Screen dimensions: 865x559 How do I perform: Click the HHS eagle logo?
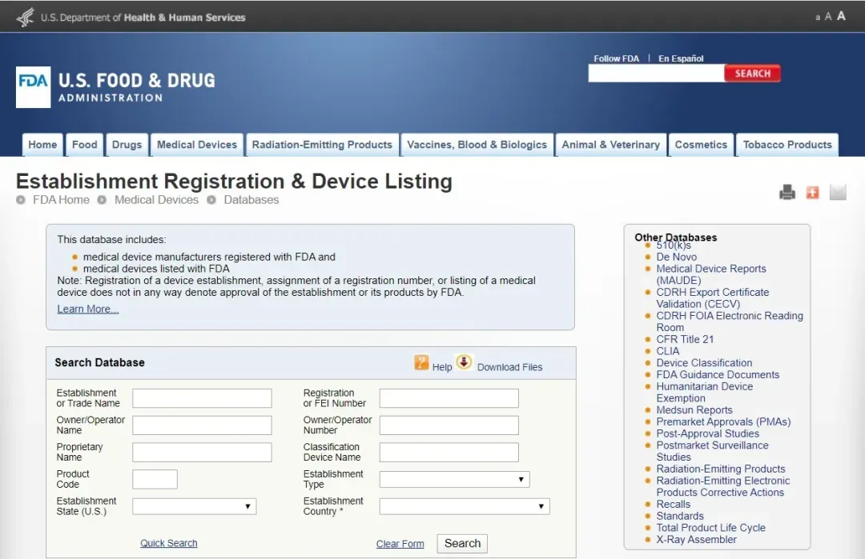[26, 17]
